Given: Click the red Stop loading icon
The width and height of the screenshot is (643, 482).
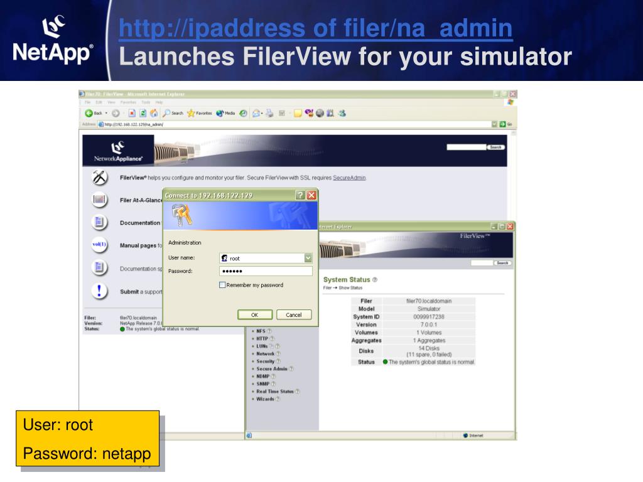Looking at the screenshot, I should pos(132,113).
